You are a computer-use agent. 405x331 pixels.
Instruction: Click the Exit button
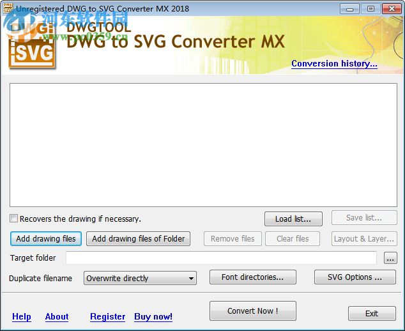pyautogui.click(x=372, y=314)
